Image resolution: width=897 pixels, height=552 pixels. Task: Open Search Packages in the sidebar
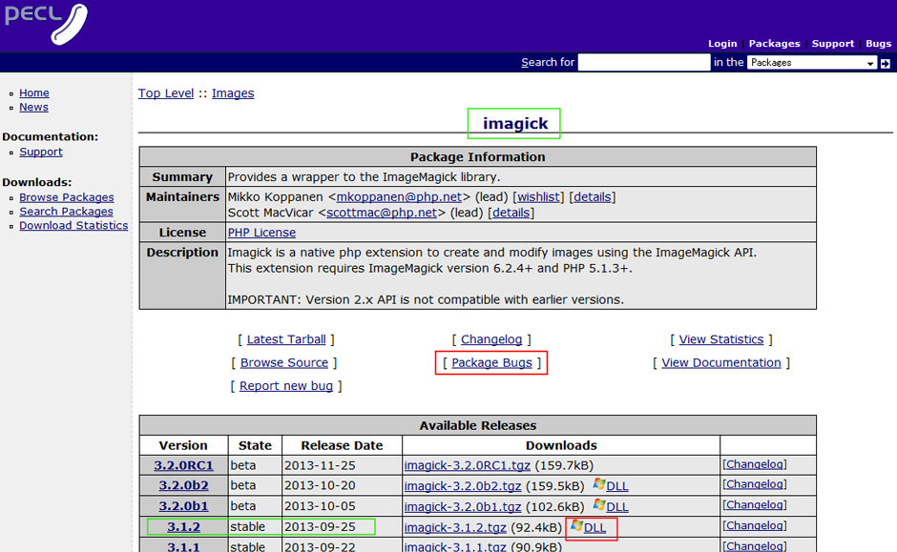point(67,212)
